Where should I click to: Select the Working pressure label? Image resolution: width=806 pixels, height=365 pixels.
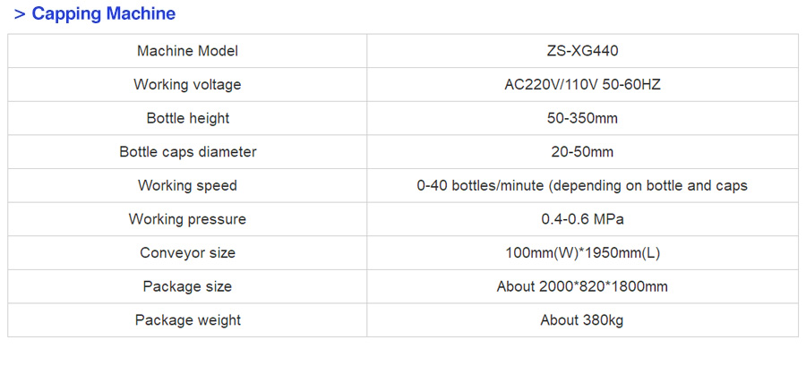tap(187, 219)
